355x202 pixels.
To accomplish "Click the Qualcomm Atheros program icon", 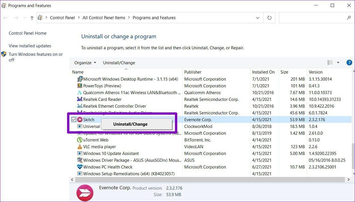I will pyautogui.click(x=80, y=93).
